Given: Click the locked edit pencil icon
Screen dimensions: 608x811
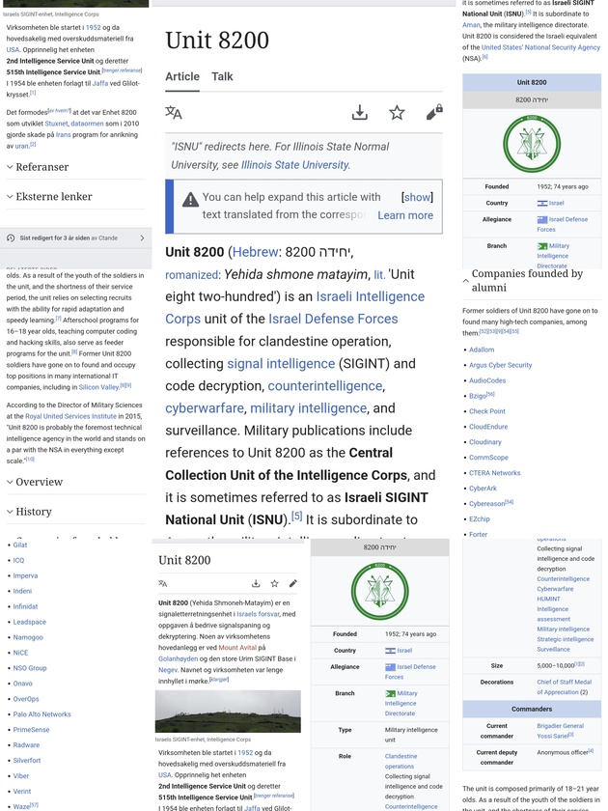Looking at the screenshot, I should (434, 113).
